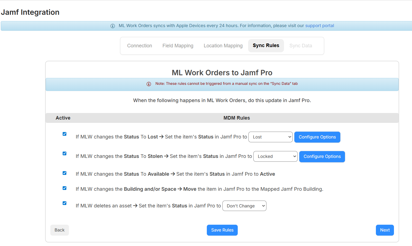Click the manual sync note text
412x246 pixels.
pyautogui.click(x=227, y=84)
